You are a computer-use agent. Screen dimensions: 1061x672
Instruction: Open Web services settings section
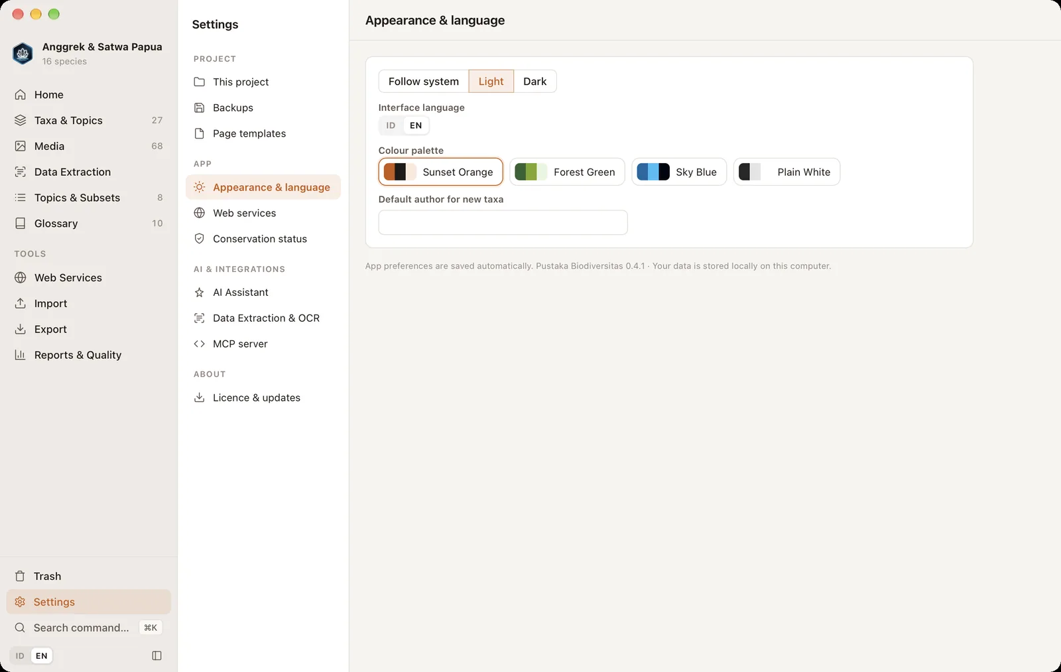[x=263, y=213]
